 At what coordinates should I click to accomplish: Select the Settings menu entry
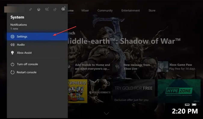[37, 37]
